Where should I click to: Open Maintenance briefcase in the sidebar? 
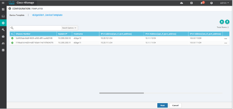click(x=3, y=37)
